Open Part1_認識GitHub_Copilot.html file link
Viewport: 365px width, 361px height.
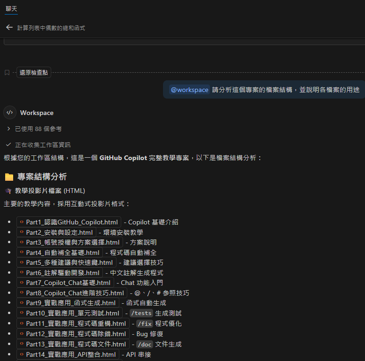[69, 222]
